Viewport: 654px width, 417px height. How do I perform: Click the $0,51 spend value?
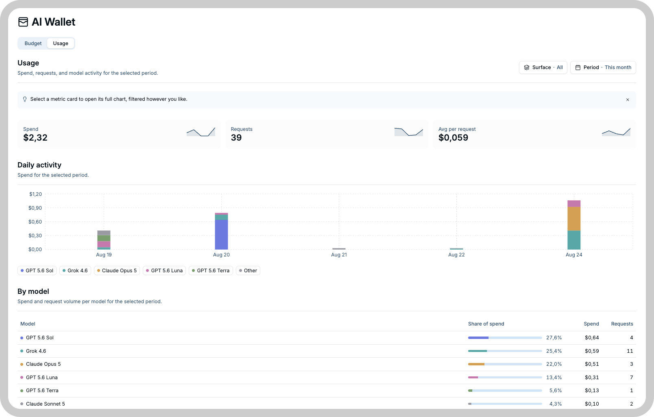coord(592,364)
